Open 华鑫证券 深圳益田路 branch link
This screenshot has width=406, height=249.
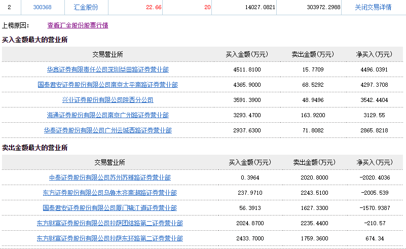point(107,69)
